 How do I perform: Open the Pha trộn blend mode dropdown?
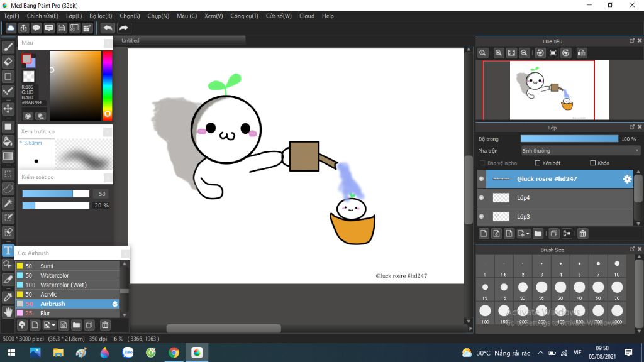(x=580, y=151)
